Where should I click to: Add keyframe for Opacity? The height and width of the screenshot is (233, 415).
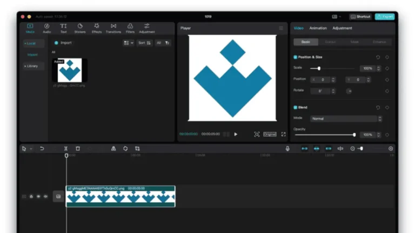[387, 135]
